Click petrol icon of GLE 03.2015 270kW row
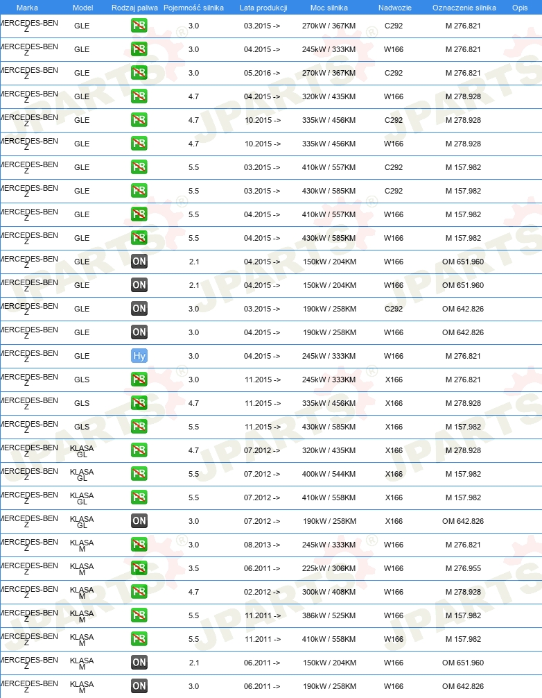The height and width of the screenshot is (698, 542). (x=139, y=26)
